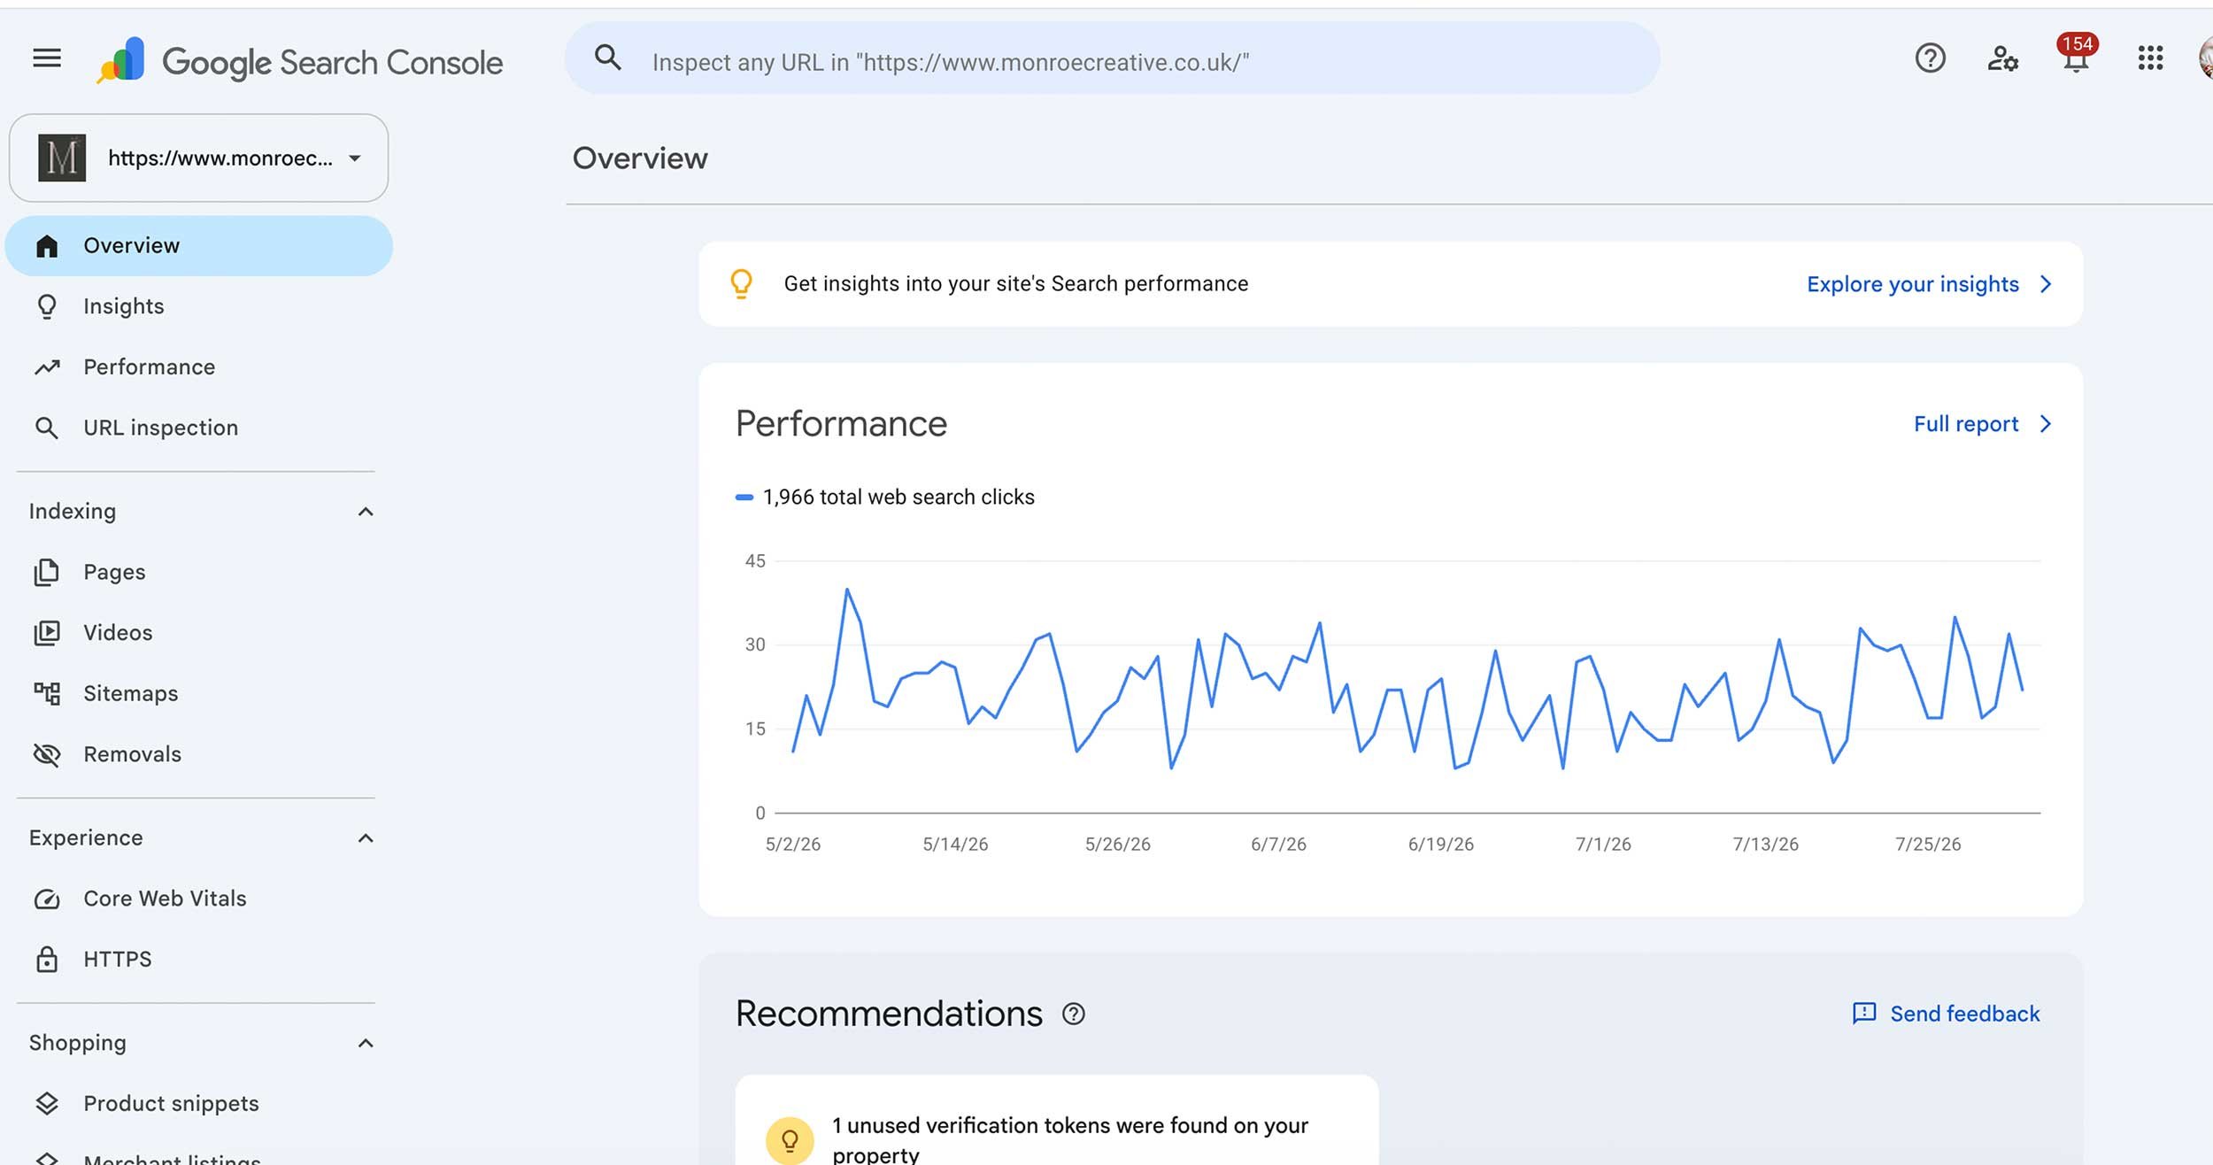Click the Recommendations help question icon

pyautogui.click(x=1074, y=1014)
